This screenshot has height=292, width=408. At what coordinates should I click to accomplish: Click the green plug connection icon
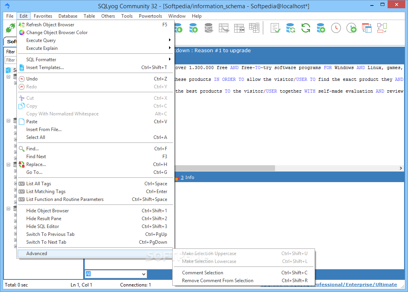(x=11, y=28)
